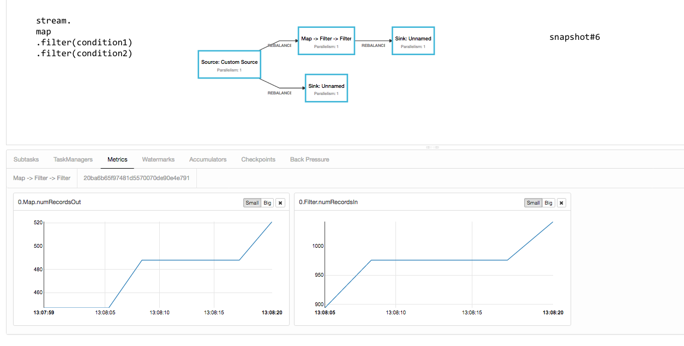The width and height of the screenshot is (684, 346).
Task: Select the Sink: Unnamed node fed directly by source
Action: (326, 88)
